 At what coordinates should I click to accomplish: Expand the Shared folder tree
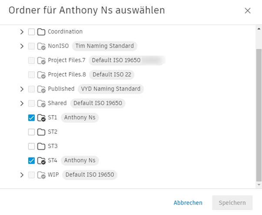coord(22,103)
